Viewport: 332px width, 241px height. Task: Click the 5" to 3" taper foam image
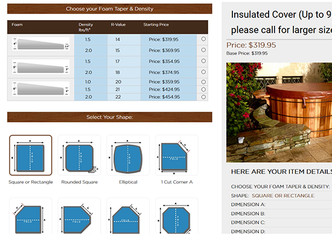41,67
